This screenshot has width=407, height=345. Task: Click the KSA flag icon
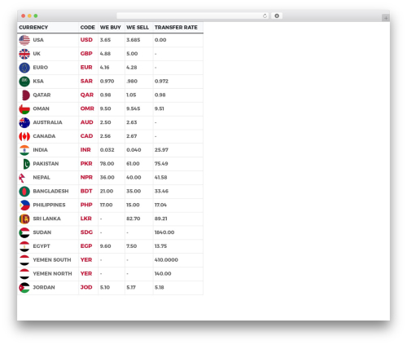(x=24, y=82)
